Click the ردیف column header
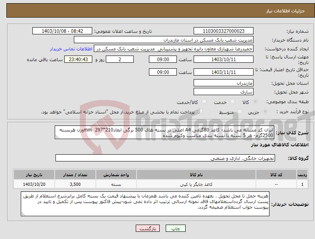Screen dimensions: 315x239 (302, 175)
